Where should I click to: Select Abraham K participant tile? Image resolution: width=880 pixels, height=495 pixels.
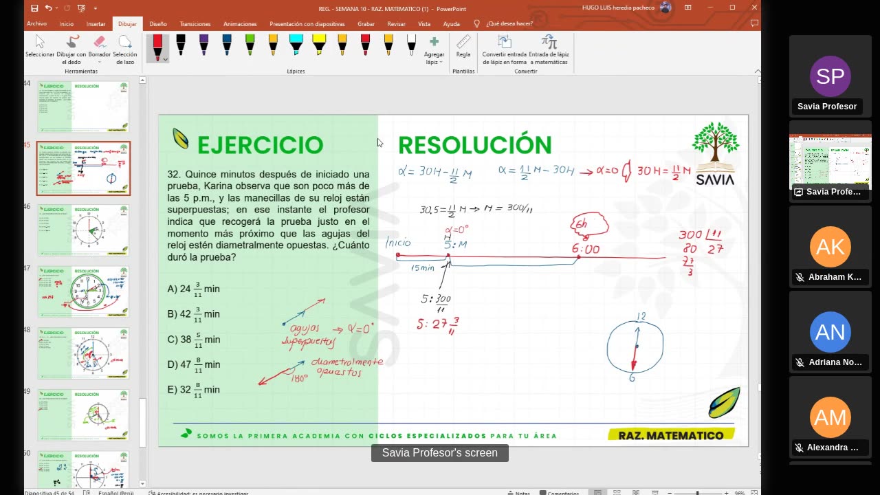point(830,245)
